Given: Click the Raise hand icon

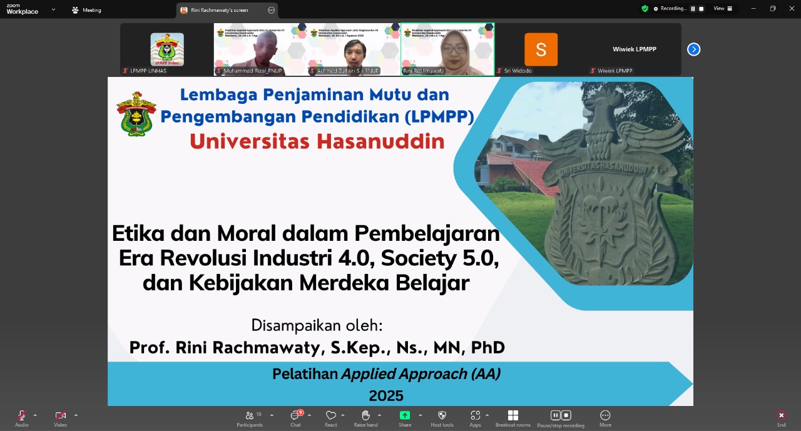Looking at the screenshot, I should pyautogui.click(x=366, y=416).
